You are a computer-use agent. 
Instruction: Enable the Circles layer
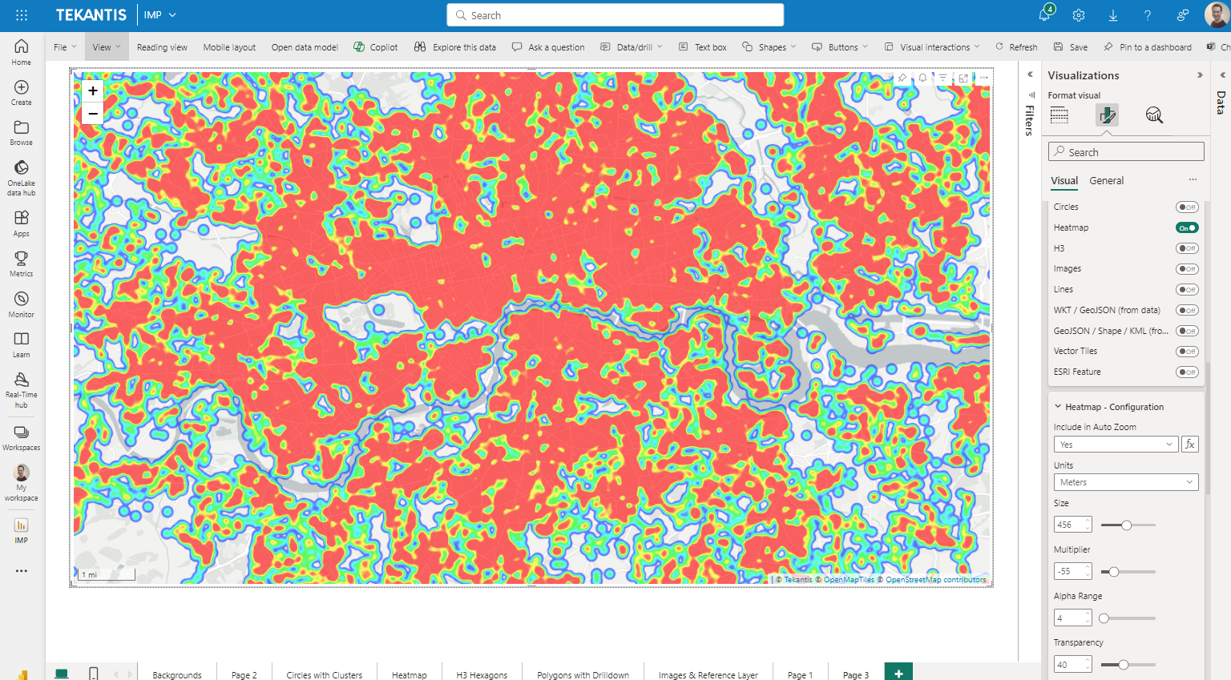[x=1185, y=207]
